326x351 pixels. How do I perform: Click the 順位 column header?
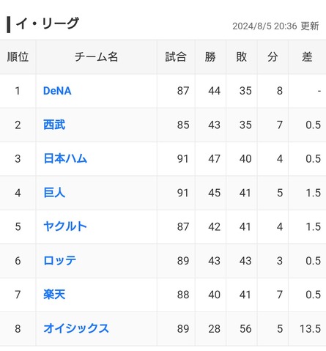pos(18,57)
